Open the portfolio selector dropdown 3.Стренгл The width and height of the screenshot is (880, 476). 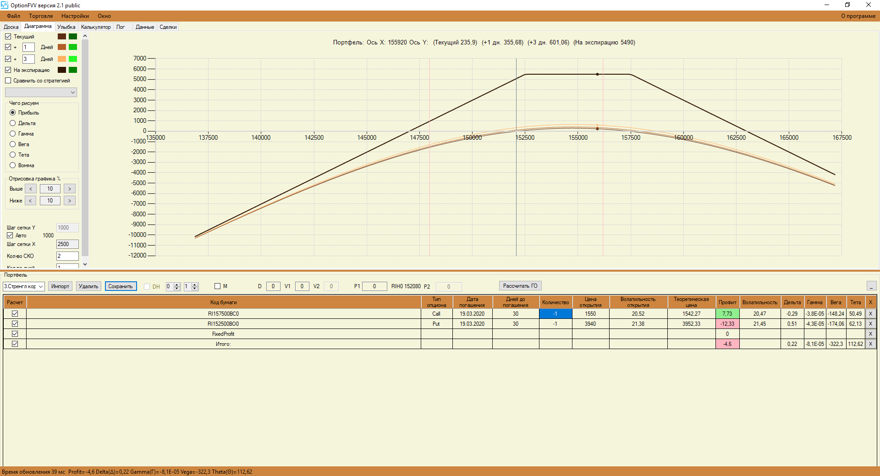pyautogui.click(x=24, y=286)
